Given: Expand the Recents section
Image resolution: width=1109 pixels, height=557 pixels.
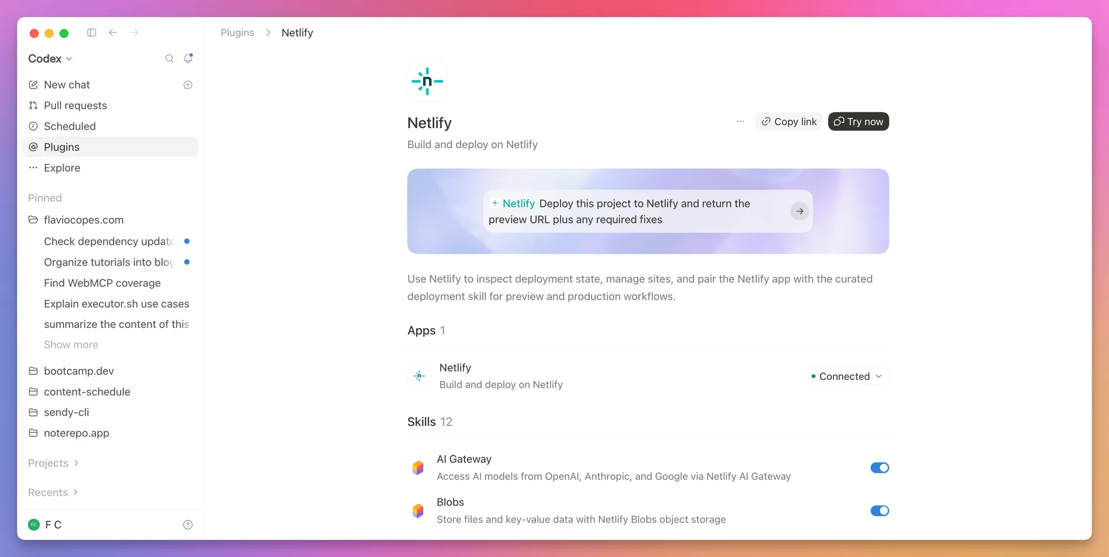Looking at the screenshot, I should [53, 492].
